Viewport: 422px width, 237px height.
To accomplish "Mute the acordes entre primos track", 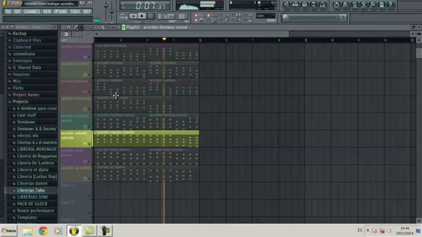I will pyautogui.click(x=89, y=161).
